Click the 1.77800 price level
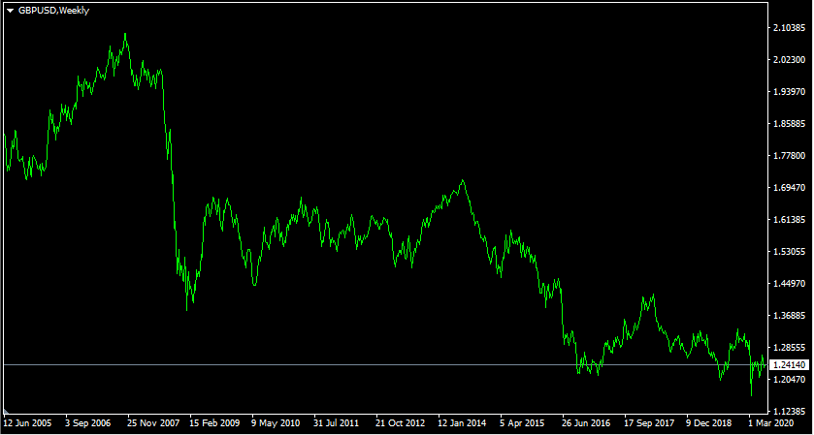 [x=789, y=156]
